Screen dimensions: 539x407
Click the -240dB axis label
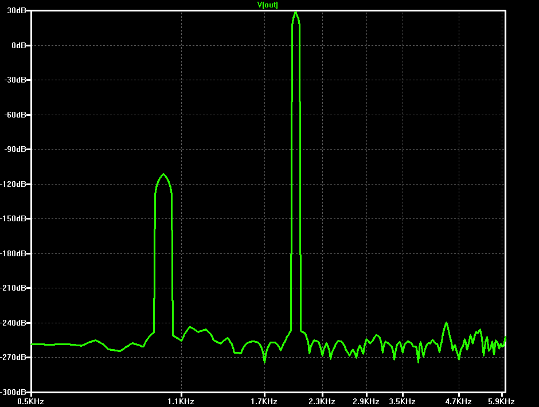(13, 323)
